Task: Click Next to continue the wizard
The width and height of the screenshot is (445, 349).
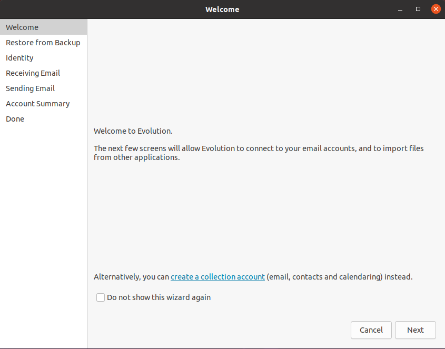Action: (x=415, y=330)
